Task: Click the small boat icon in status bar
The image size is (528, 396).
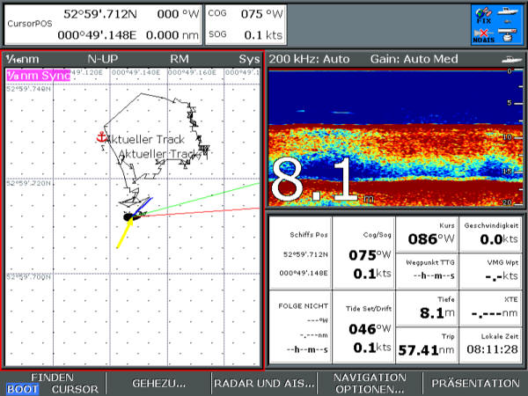Action: click(x=508, y=13)
